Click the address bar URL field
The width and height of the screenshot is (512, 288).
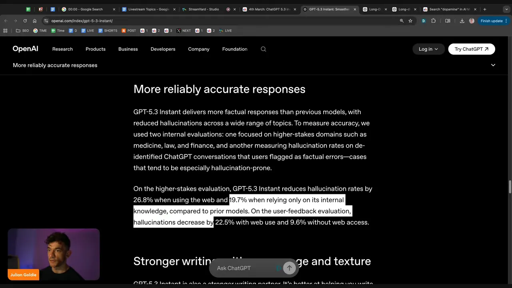[x=222, y=21]
